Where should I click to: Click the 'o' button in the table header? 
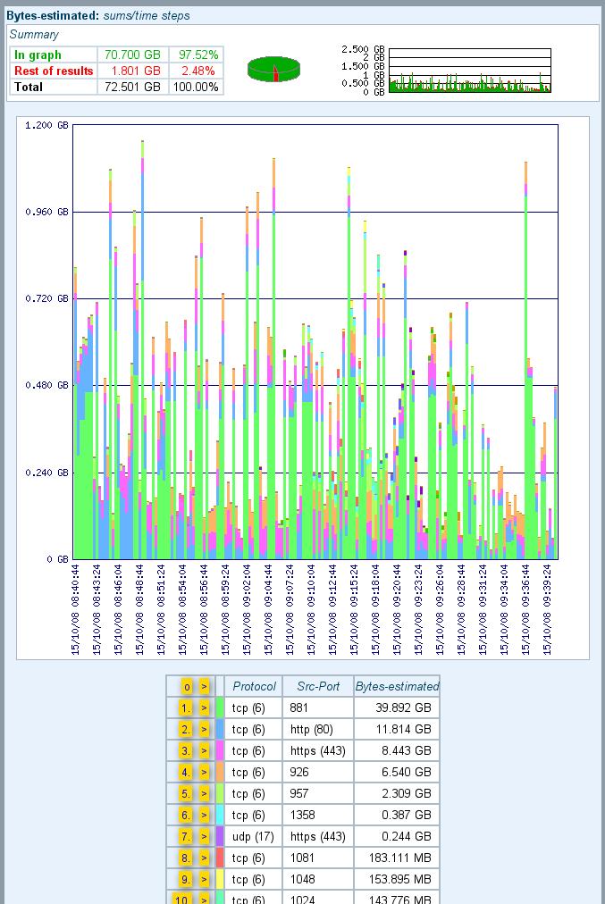point(187,687)
